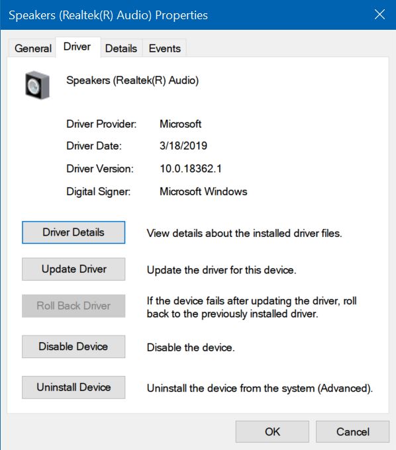Go to the Events tab

[164, 48]
